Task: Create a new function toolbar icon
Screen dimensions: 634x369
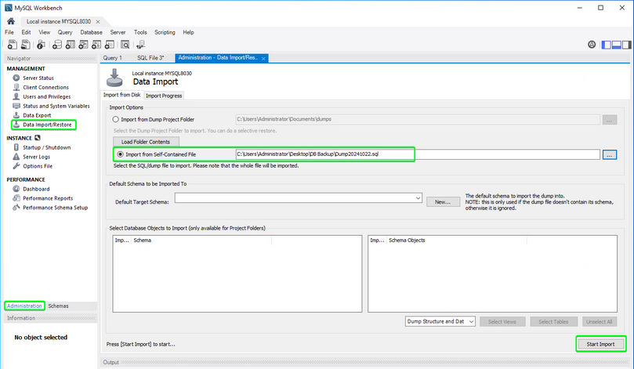Action: (x=110, y=45)
